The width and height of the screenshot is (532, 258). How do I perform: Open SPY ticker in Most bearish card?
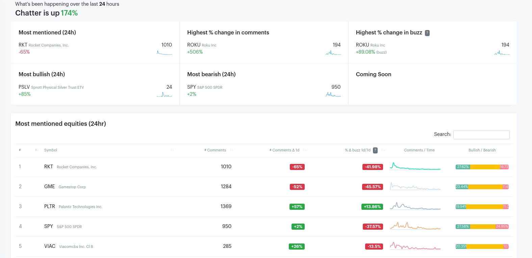point(192,87)
